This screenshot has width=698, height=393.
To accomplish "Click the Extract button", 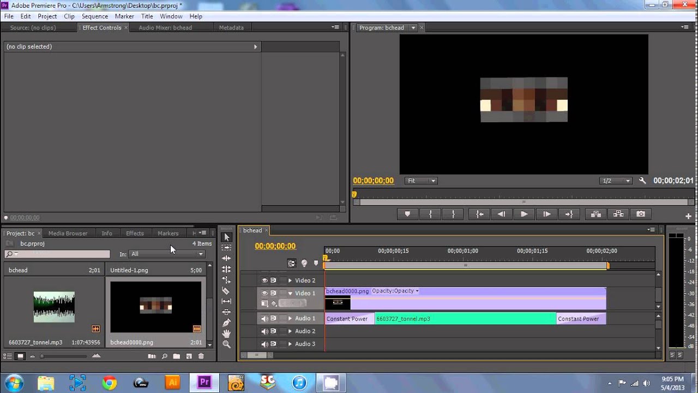I will [618, 214].
